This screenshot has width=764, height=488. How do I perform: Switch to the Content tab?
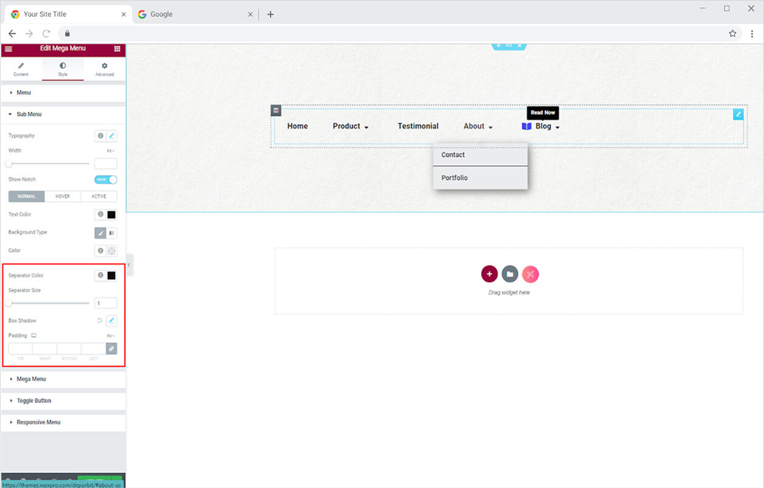coord(21,69)
